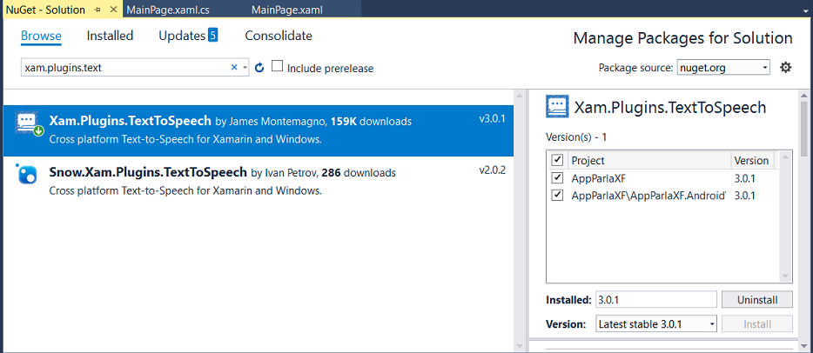The image size is (813, 353).
Task: Open the document tabs overflow dropdown arrow
Action: (x=803, y=10)
